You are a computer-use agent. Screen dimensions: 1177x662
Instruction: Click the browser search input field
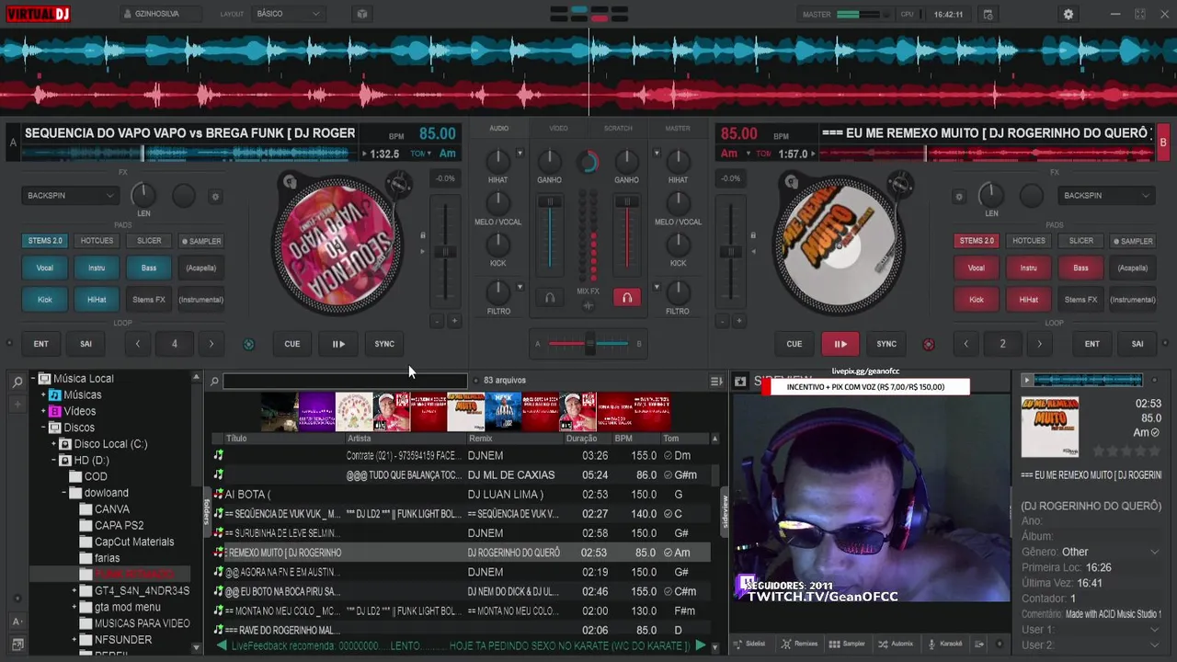pos(345,381)
